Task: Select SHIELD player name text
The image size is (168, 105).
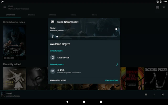Action: coord(61,70)
